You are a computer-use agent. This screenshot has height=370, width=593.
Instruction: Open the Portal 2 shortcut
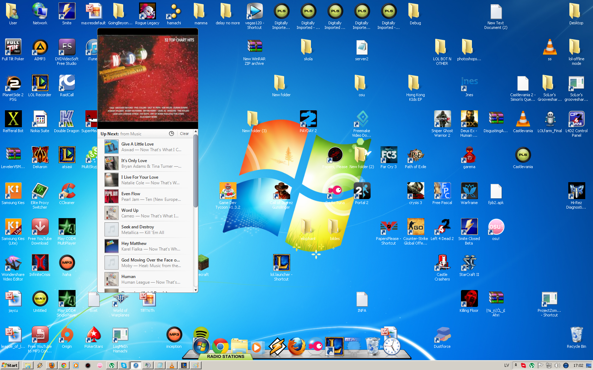pos(362,191)
